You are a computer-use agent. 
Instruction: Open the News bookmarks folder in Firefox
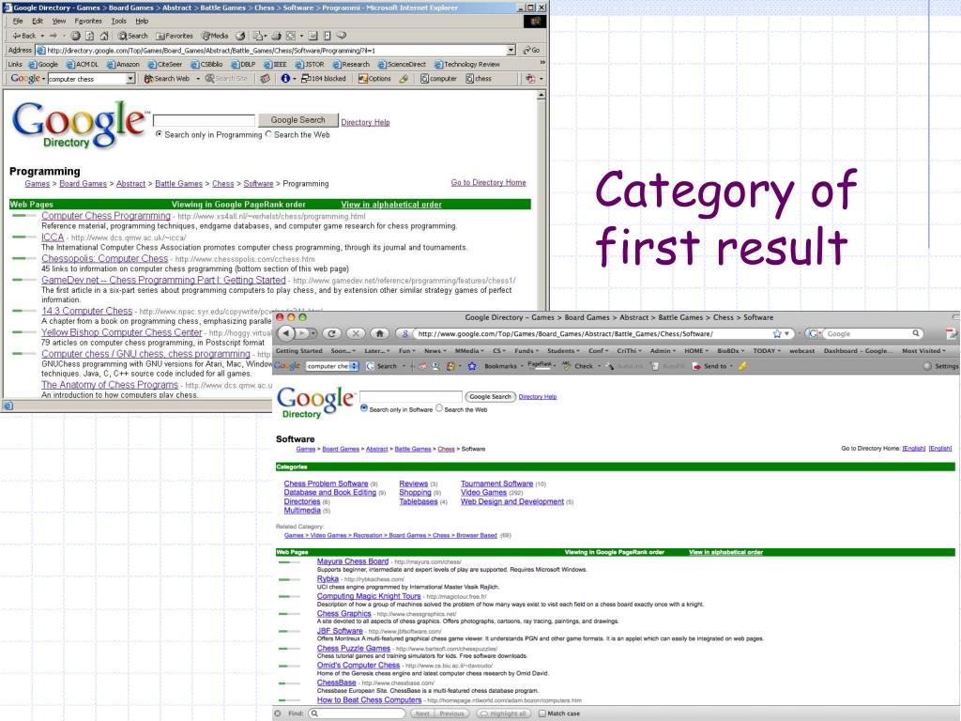[x=435, y=351]
